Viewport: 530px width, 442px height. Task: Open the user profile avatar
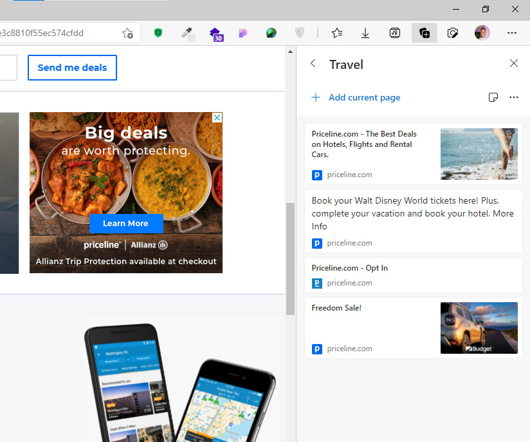point(482,33)
